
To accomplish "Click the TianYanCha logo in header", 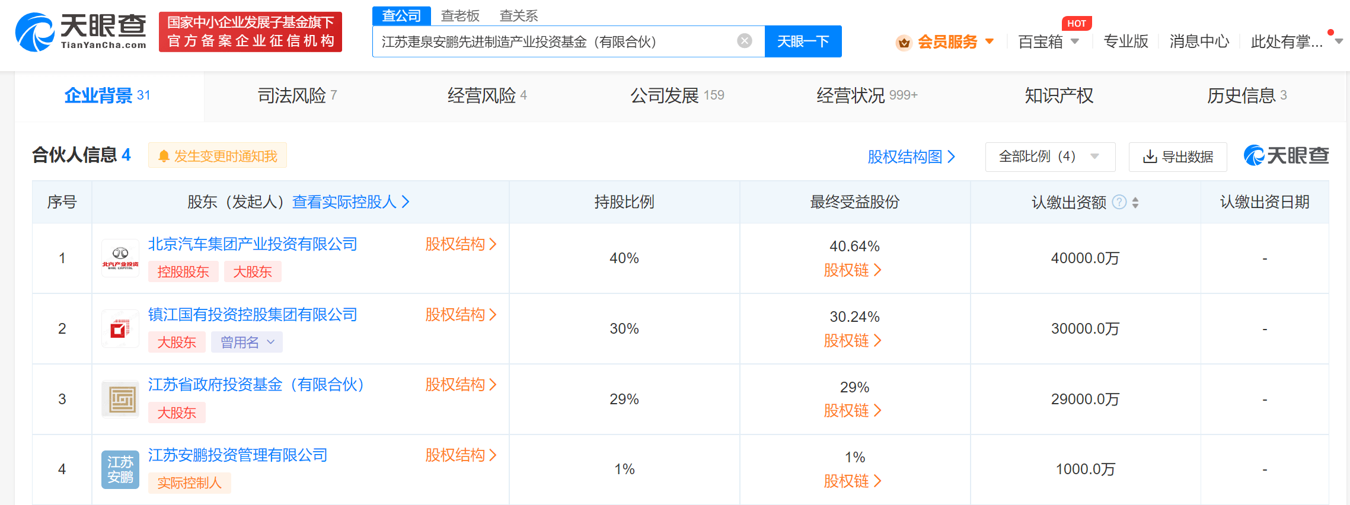I will tap(81, 32).
